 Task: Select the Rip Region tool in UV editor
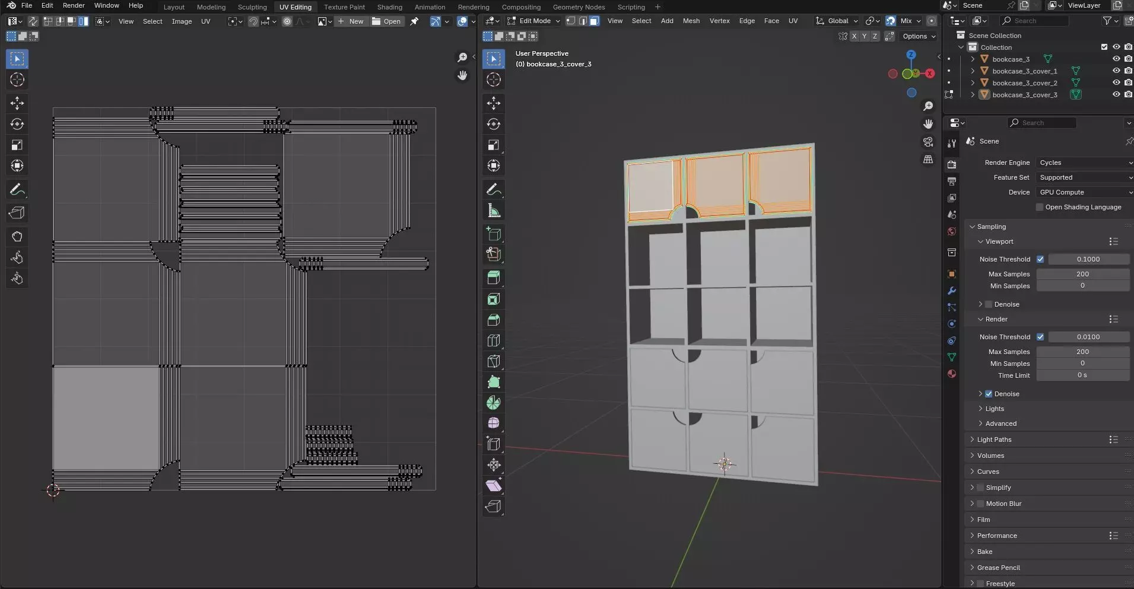[x=17, y=212]
